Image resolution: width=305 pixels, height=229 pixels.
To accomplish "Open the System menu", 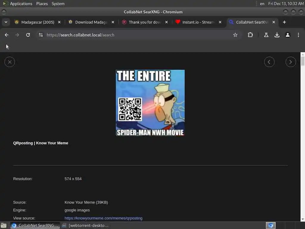I will (58, 4).
